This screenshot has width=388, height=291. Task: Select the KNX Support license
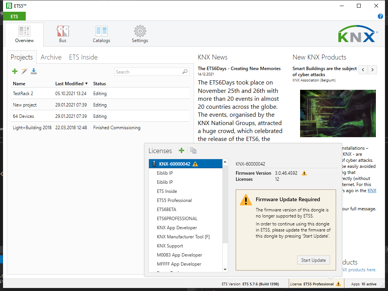click(x=186, y=246)
